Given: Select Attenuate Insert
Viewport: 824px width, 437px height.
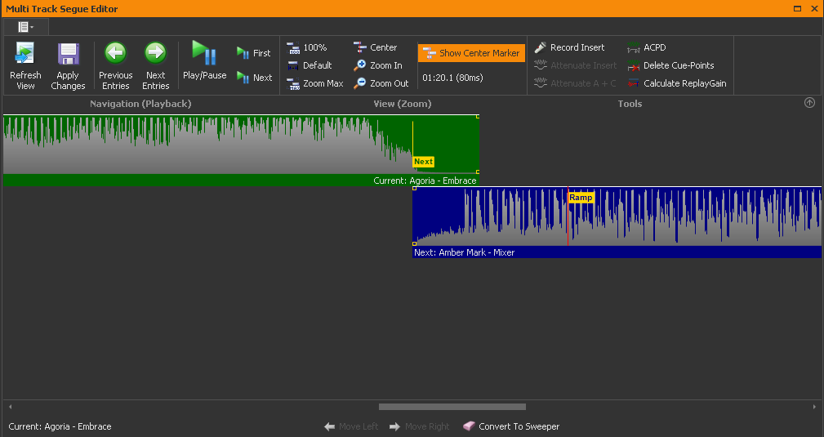Looking at the screenshot, I should pos(576,65).
